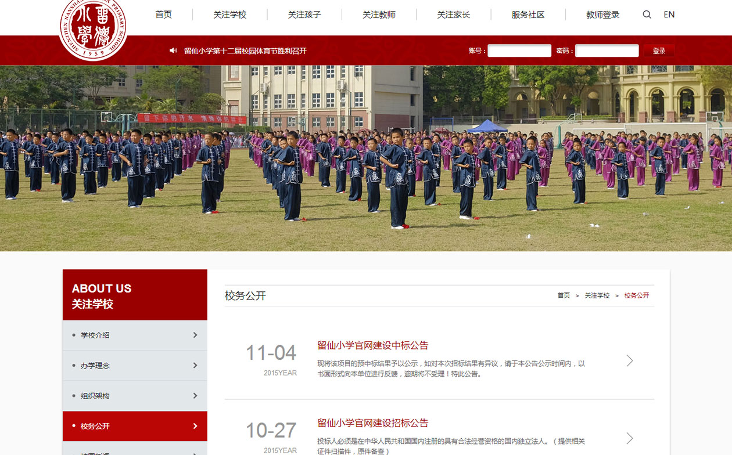Expand the 学校介绍 chevron

pos(195,335)
